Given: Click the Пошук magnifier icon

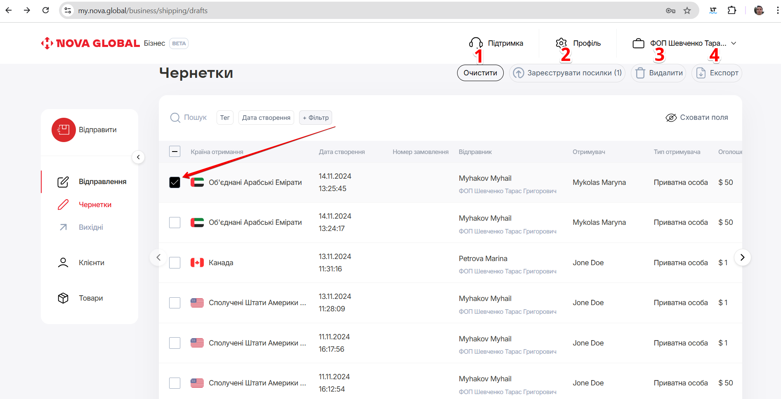Looking at the screenshot, I should tap(175, 118).
